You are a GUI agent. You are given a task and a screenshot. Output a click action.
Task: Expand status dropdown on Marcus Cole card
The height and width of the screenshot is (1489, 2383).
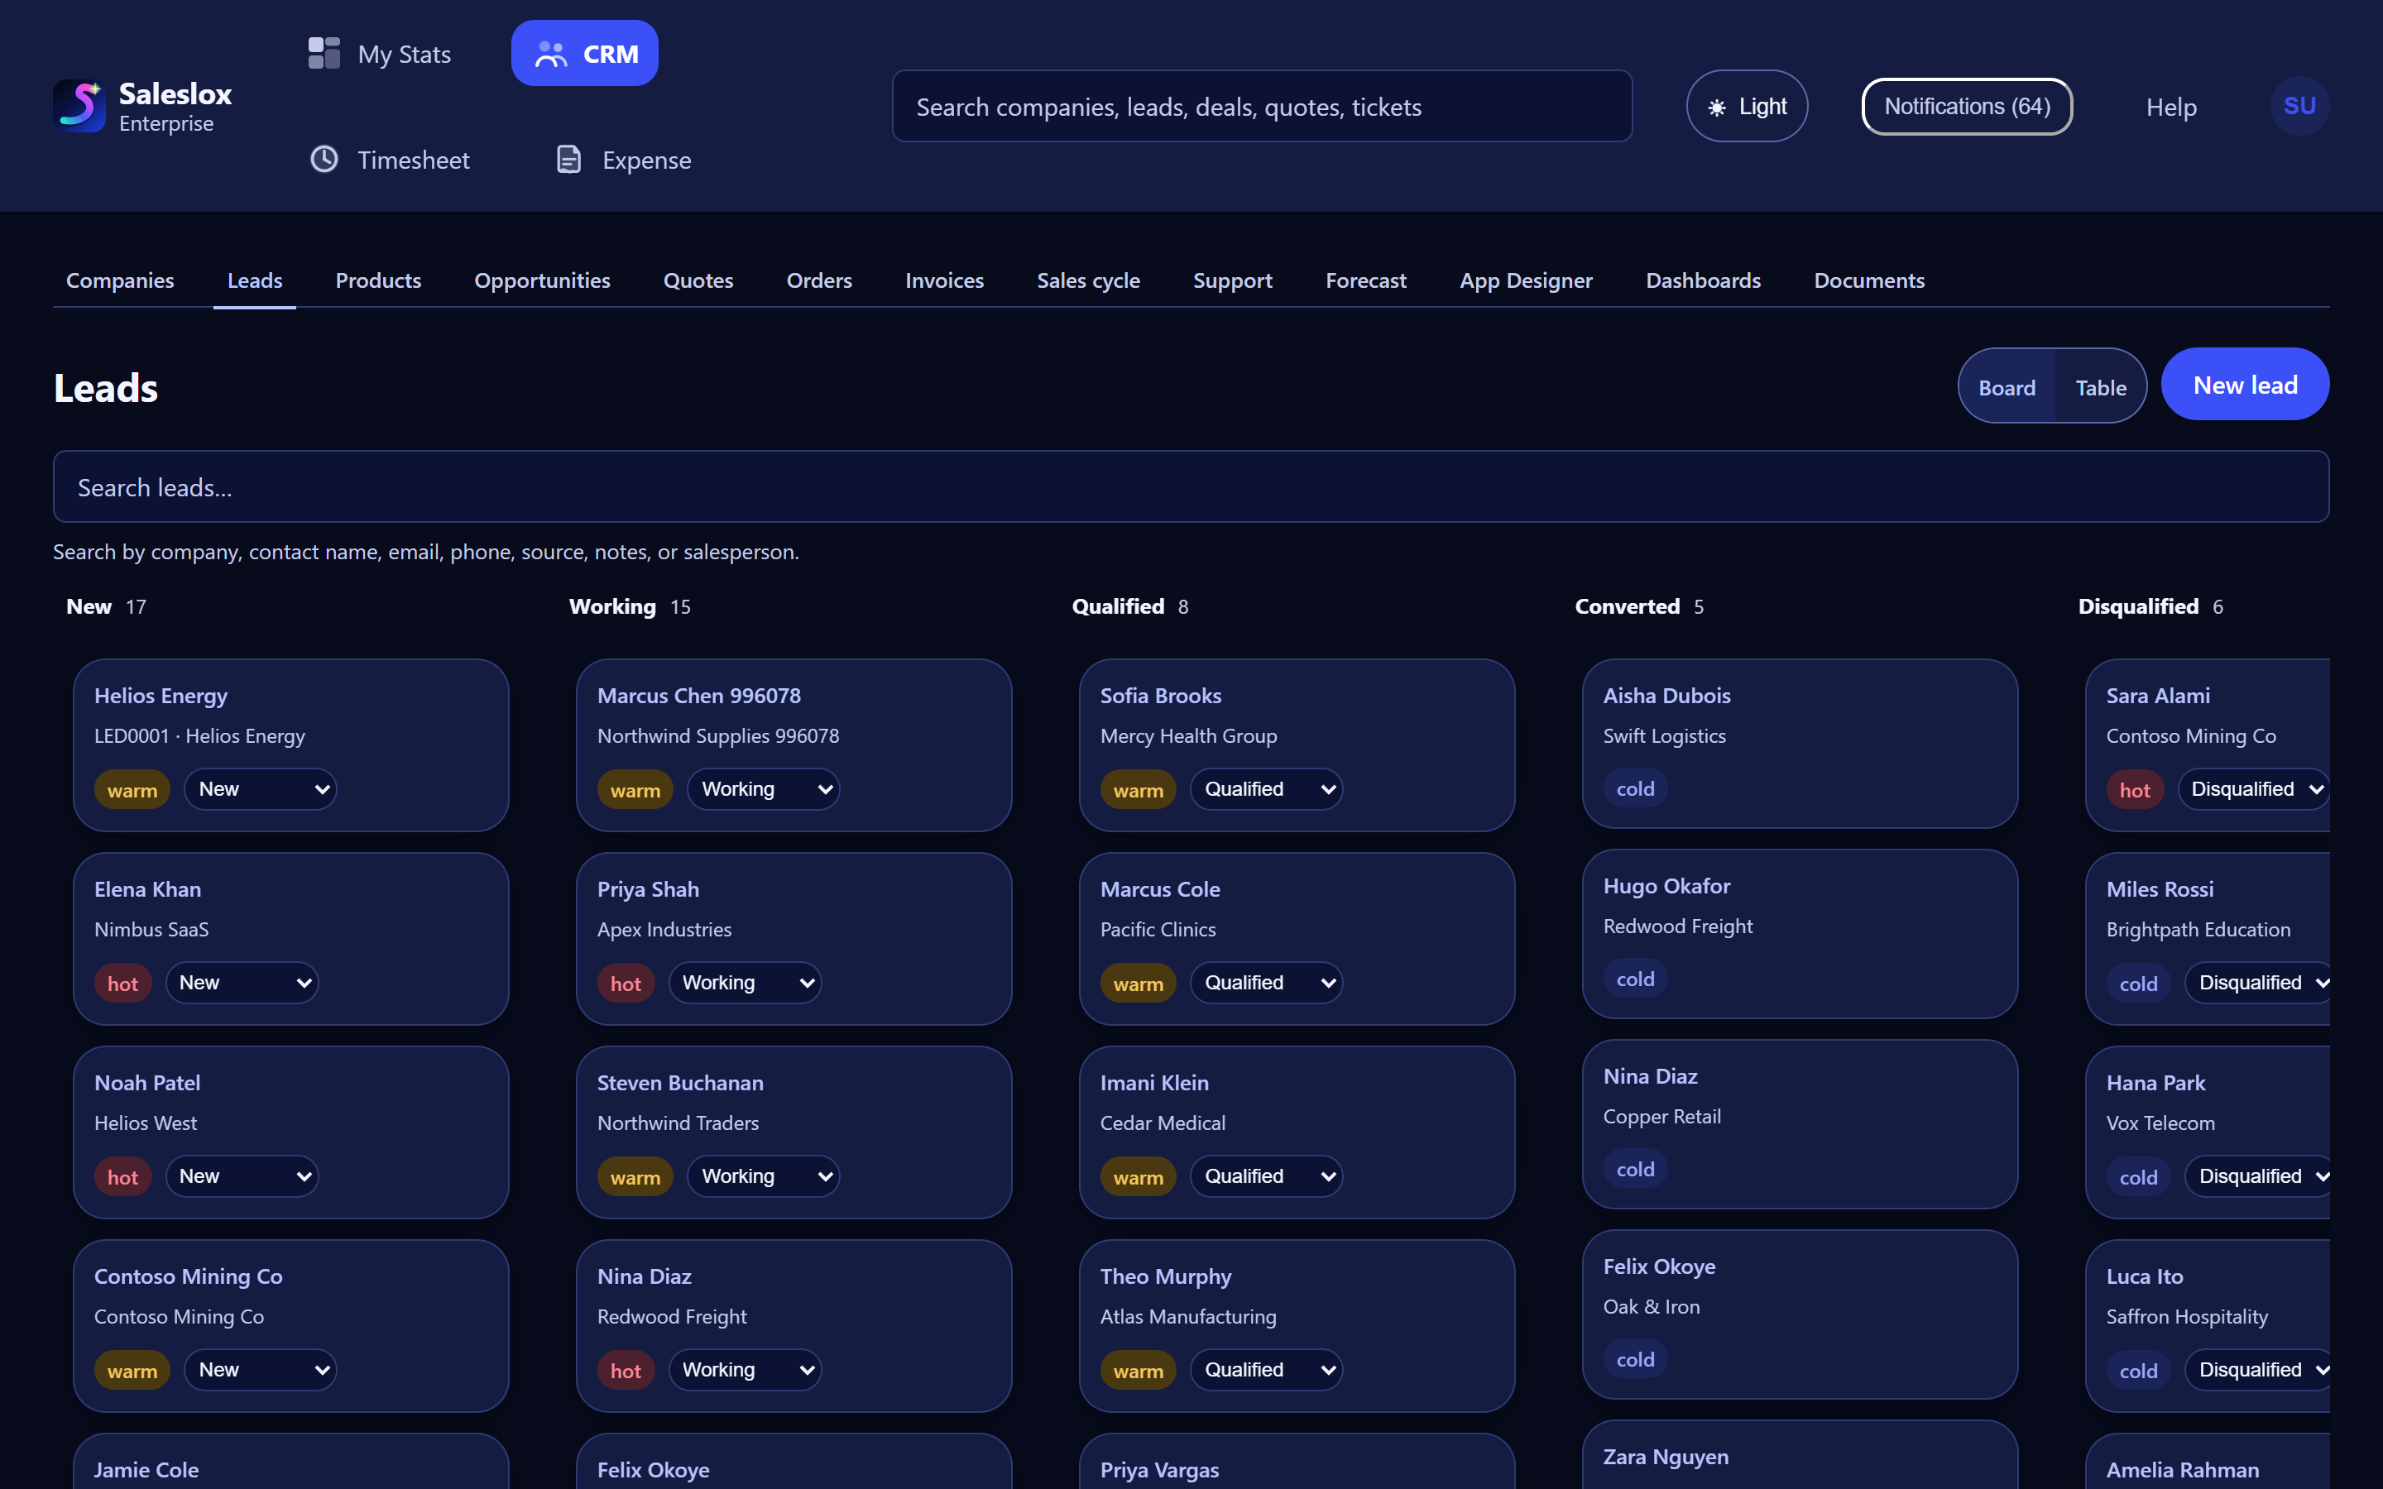click(x=1266, y=983)
